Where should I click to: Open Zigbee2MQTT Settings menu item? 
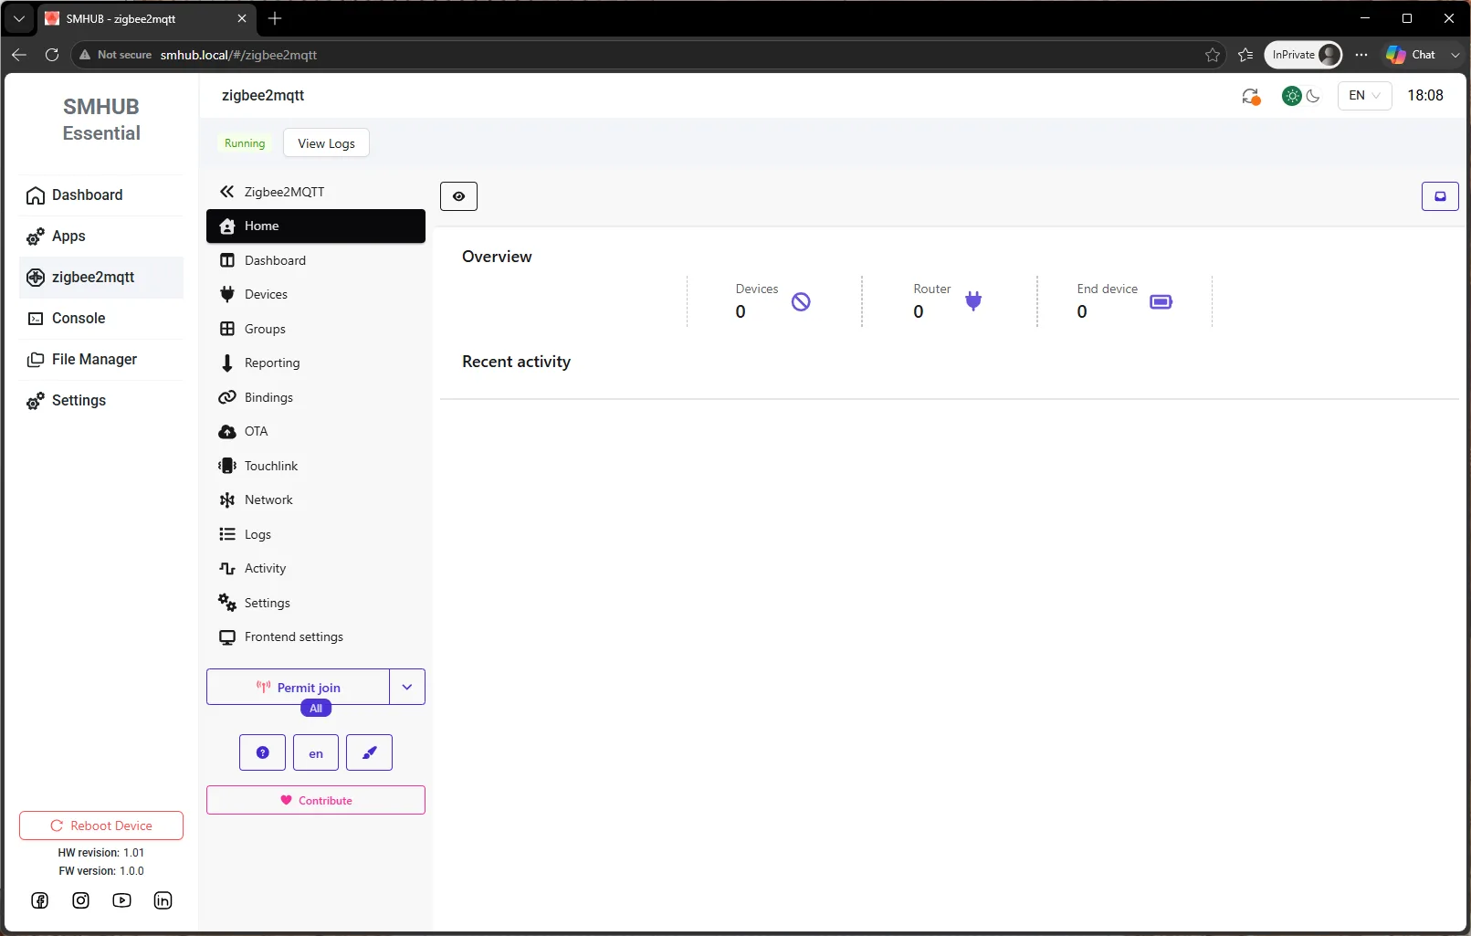click(x=316, y=603)
